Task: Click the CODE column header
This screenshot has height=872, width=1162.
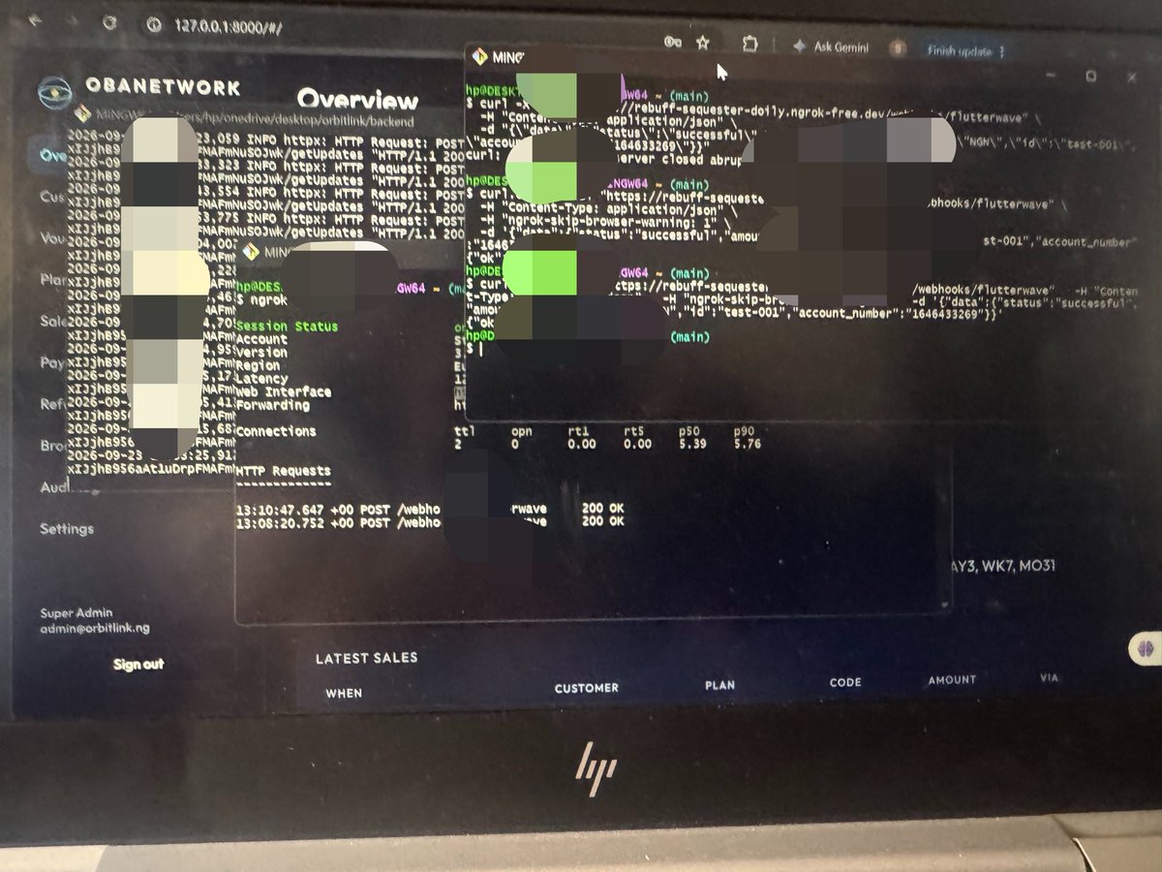Action: (x=845, y=682)
